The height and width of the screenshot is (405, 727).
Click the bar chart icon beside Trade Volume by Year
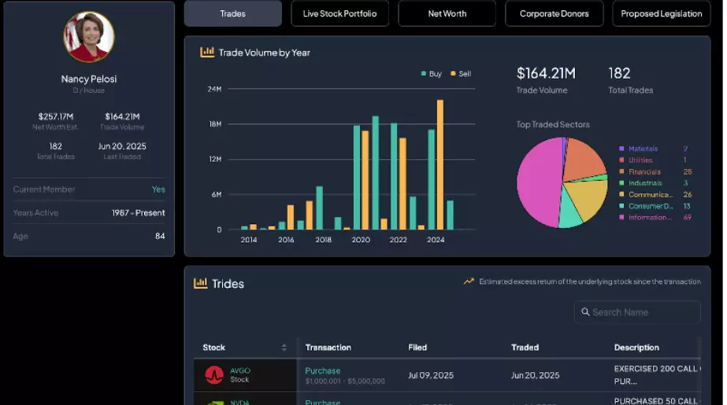207,53
